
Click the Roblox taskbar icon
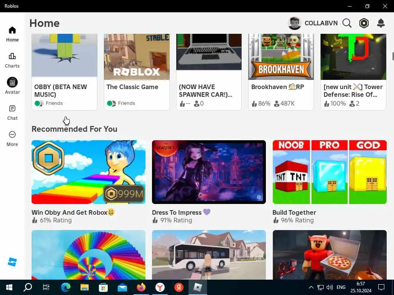click(197, 287)
